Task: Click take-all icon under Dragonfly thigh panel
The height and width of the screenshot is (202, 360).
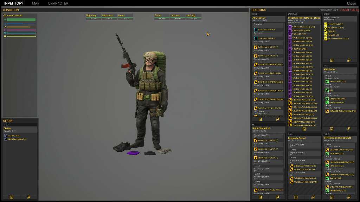Action: tap(296, 197)
